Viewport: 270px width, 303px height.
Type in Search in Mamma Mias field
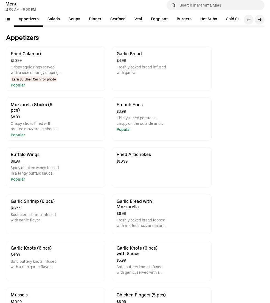pyautogui.click(x=220, y=5)
